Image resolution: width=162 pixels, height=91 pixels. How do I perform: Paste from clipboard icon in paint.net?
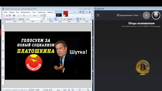(24, 16)
